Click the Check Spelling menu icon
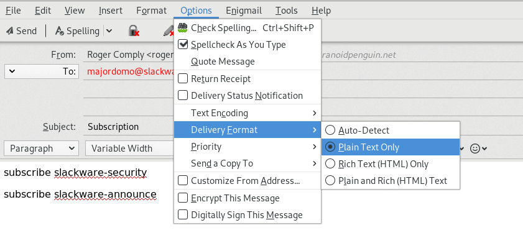Screen dimensions: 523x243 (x=182, y=28)
